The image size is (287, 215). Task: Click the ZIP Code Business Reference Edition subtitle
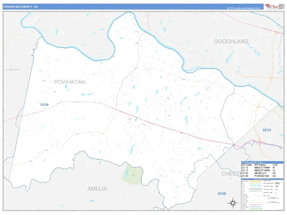tap(244, 8)
